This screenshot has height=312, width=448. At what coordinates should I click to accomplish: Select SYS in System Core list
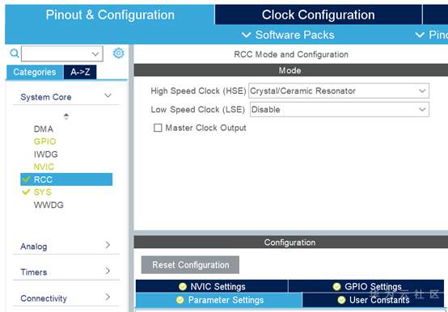43,192
